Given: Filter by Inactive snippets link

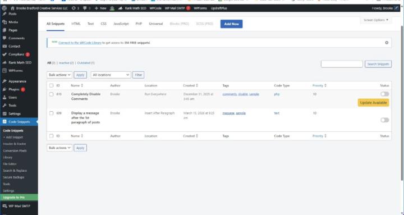Looking at the screenshot, I should click(66, 63).
